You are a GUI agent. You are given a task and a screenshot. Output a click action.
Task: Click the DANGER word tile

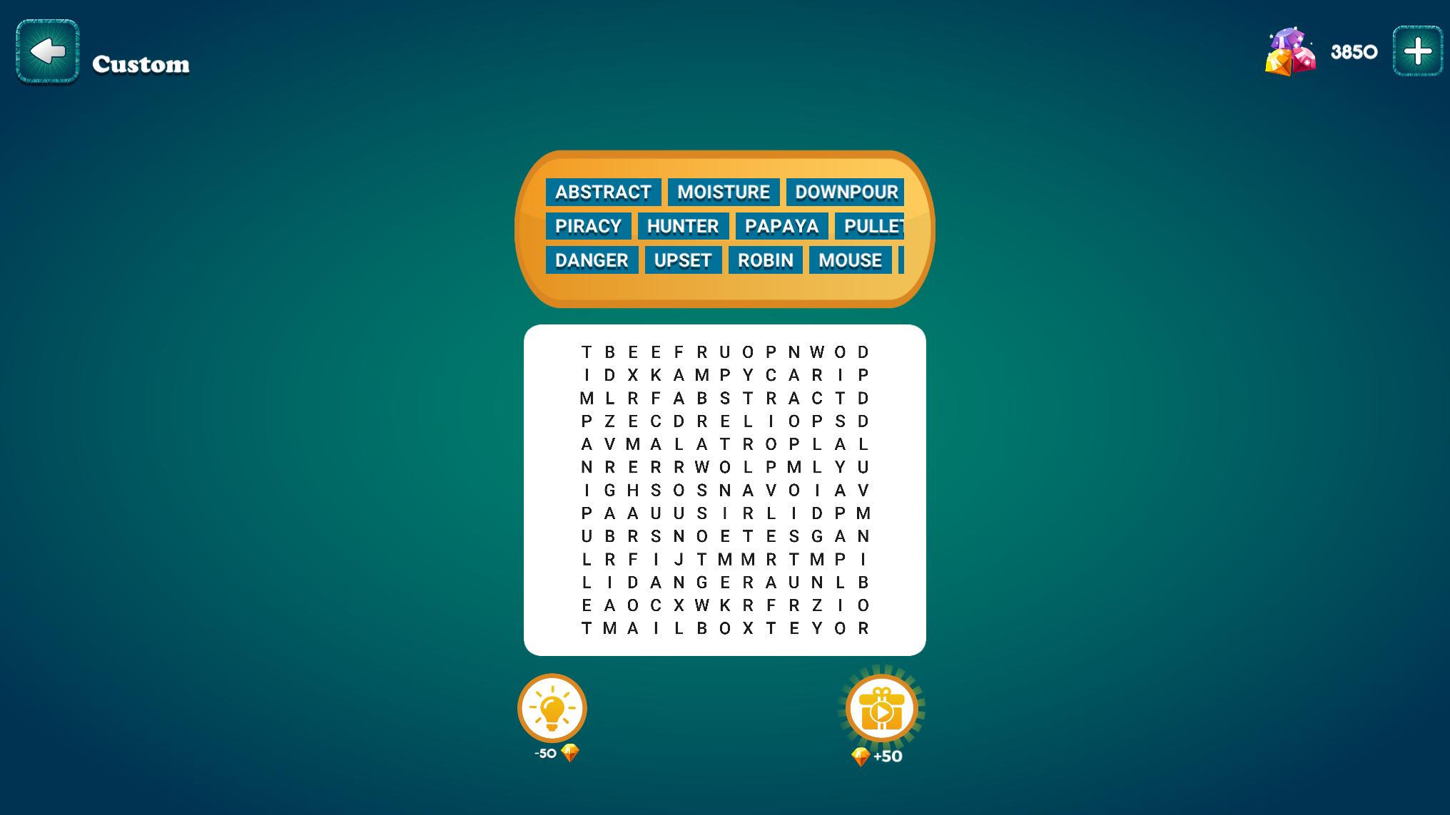click(x=591, y=260)
